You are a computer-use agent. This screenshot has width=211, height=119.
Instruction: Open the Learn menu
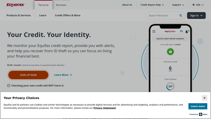[x=43, y=15]
